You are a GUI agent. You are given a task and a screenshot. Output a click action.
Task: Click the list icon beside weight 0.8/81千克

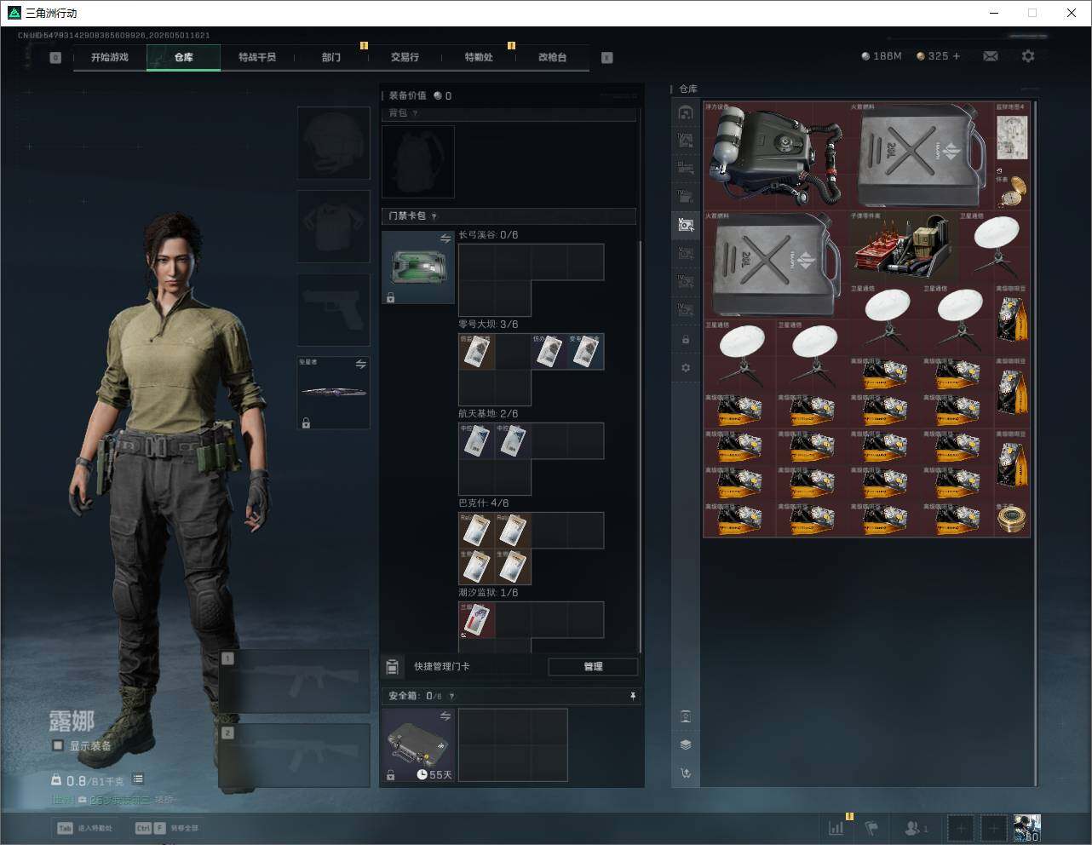pyautogui.click(x=138, y=779)
